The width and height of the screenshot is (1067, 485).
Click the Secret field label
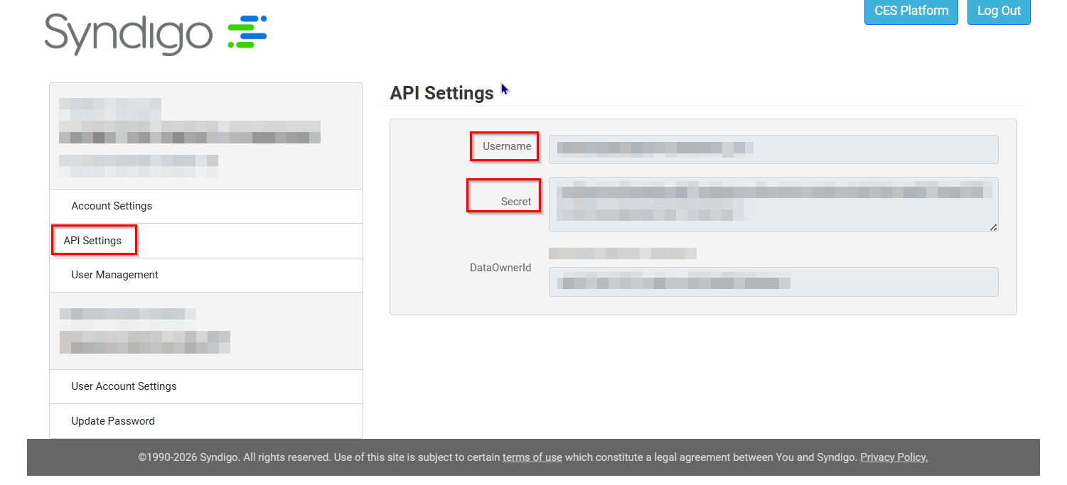[516, 202]
